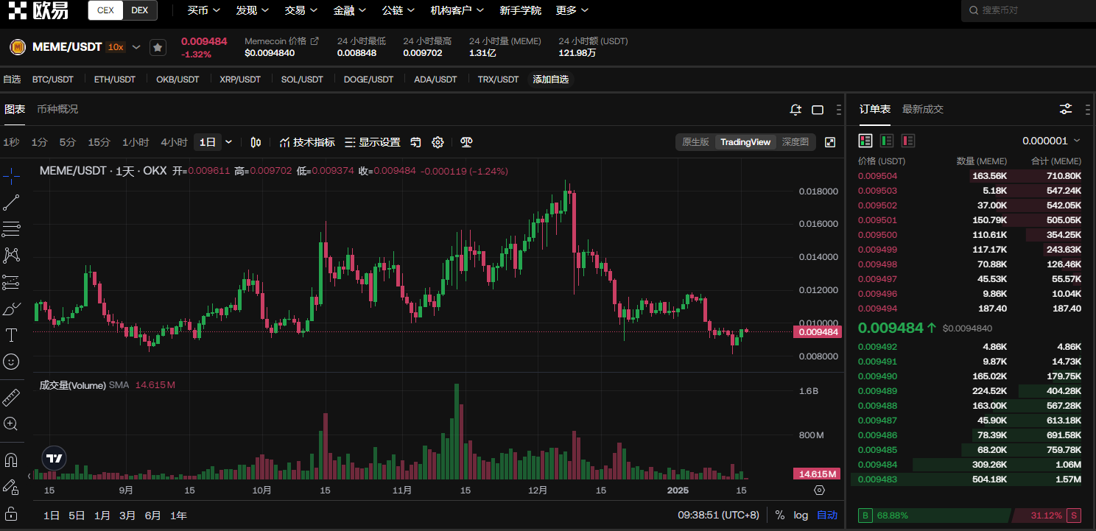This screenshot has height=531, width=1096.
Task: Expand the order book precision 0.000001 dropdown
Action: point(1051,141)
